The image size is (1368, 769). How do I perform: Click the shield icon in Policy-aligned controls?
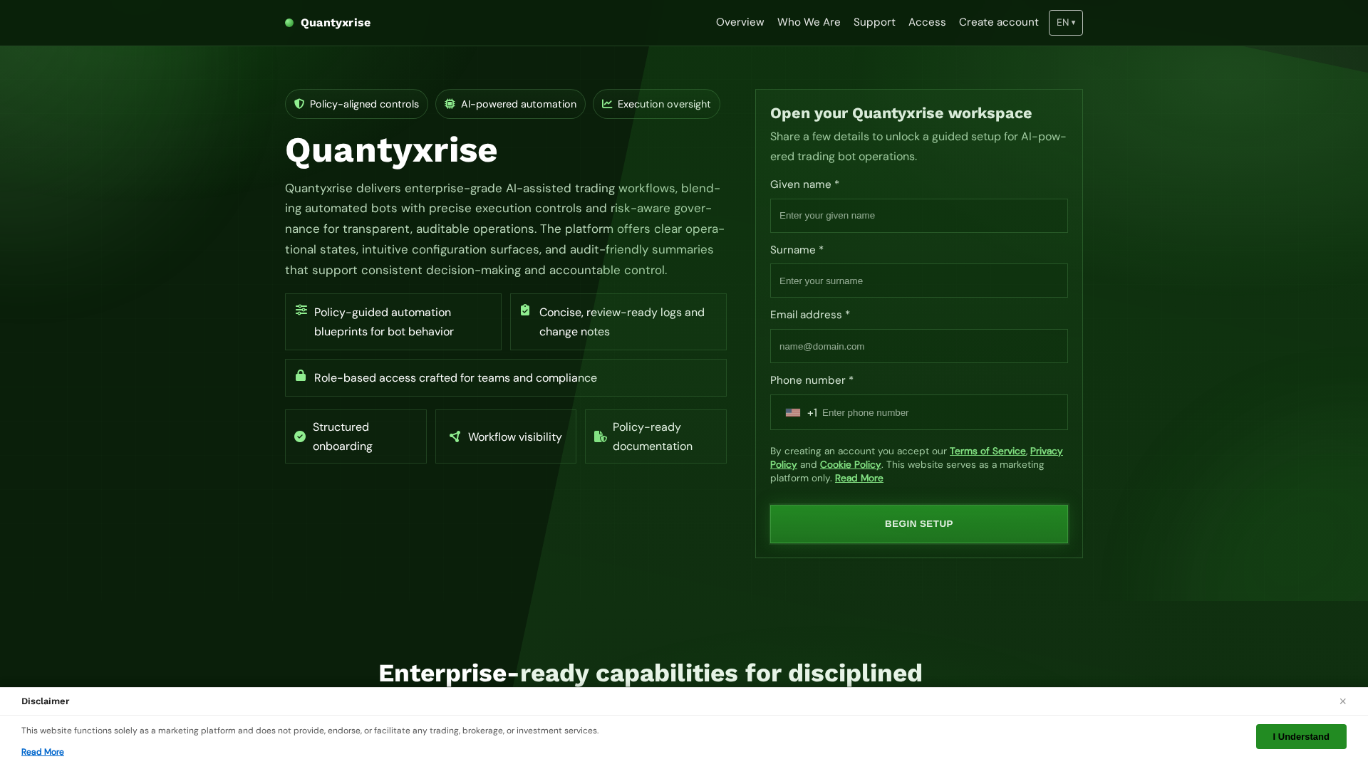point(299,104)
